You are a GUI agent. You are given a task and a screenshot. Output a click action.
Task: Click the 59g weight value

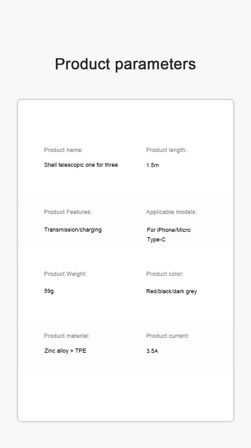point(49,291)
